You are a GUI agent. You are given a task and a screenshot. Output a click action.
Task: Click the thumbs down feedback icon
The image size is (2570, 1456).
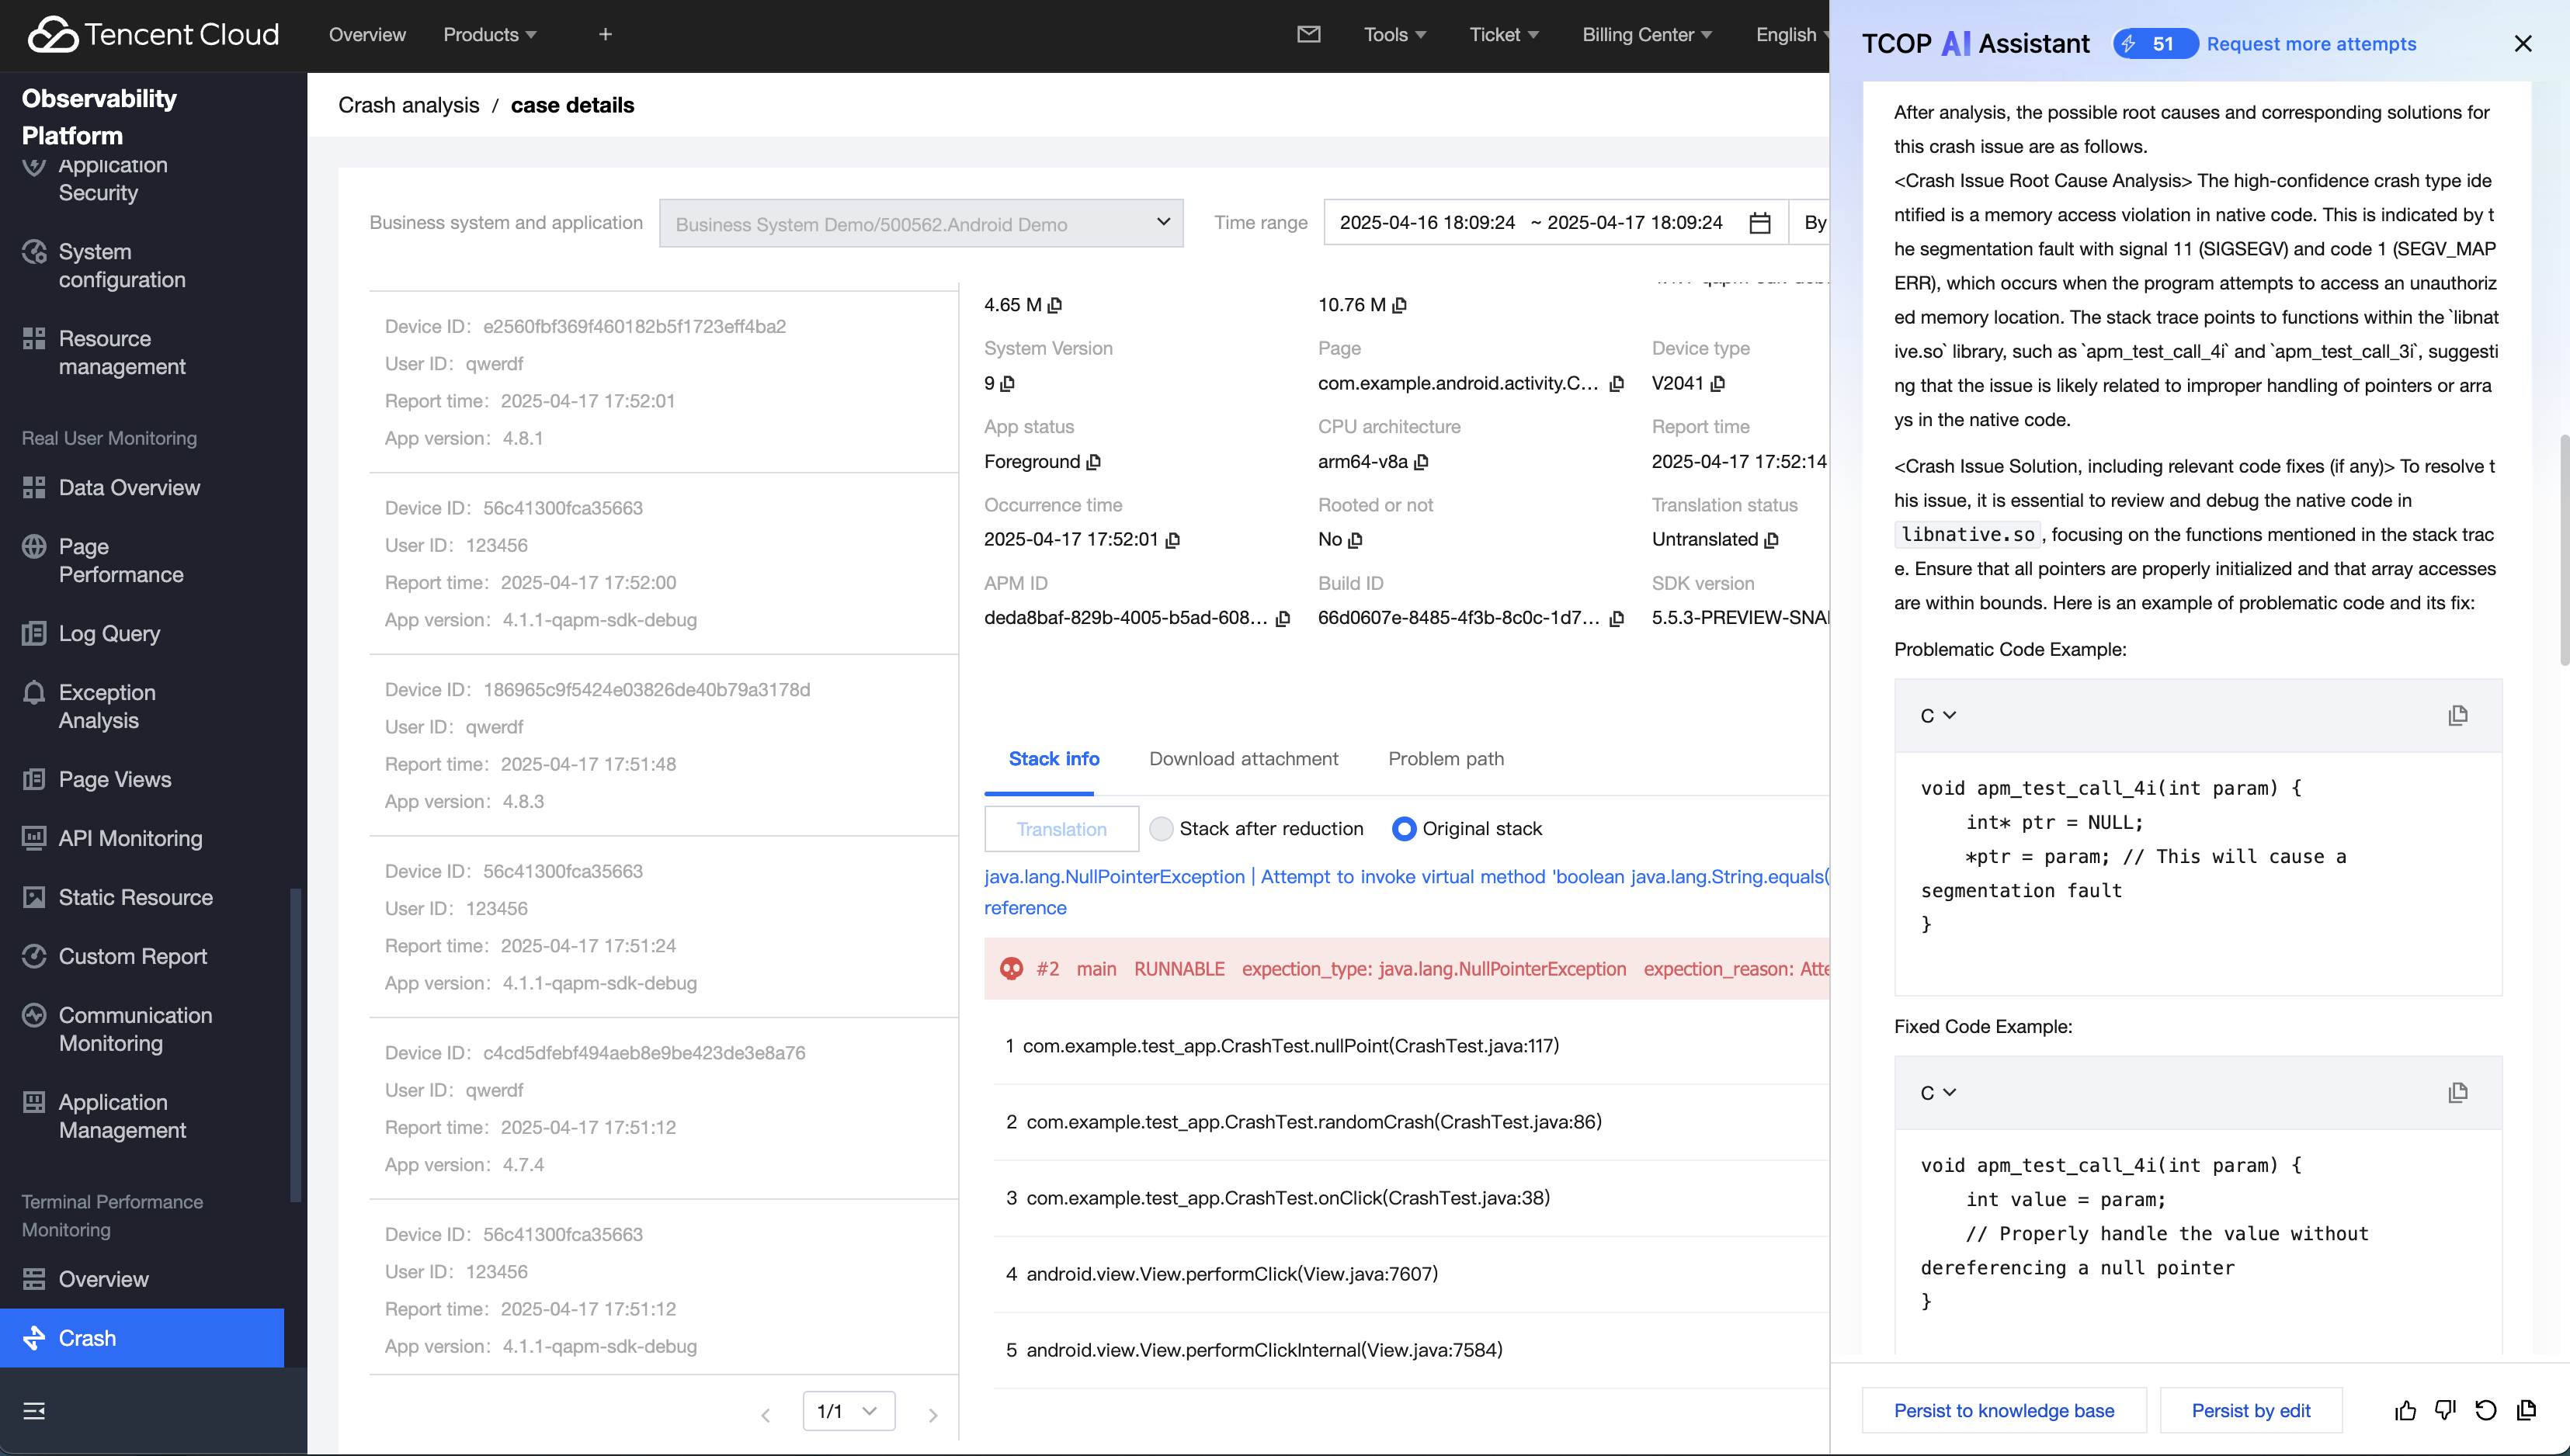2445,1410
